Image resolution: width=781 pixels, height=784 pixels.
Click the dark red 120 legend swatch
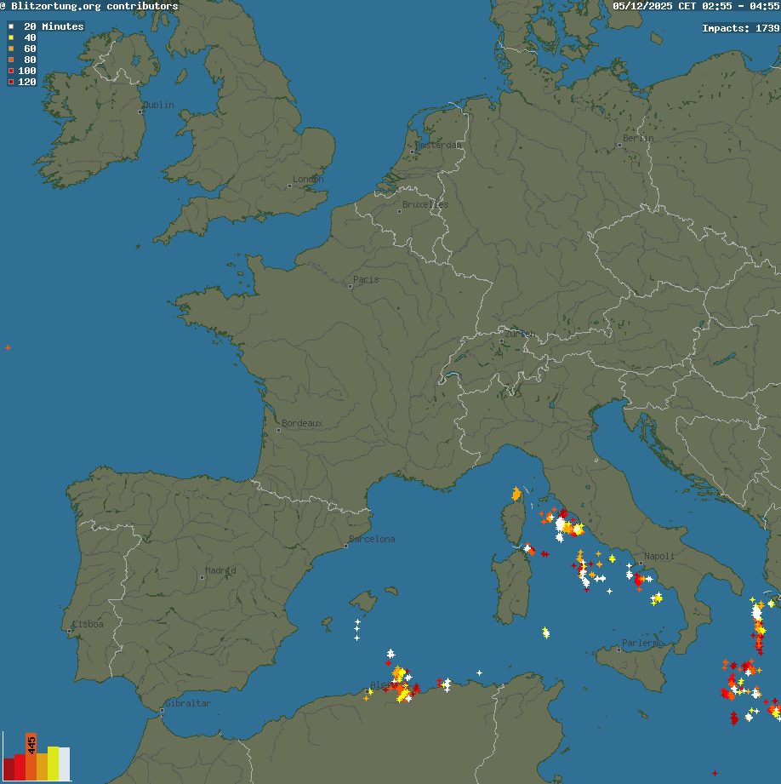point(11,82)
